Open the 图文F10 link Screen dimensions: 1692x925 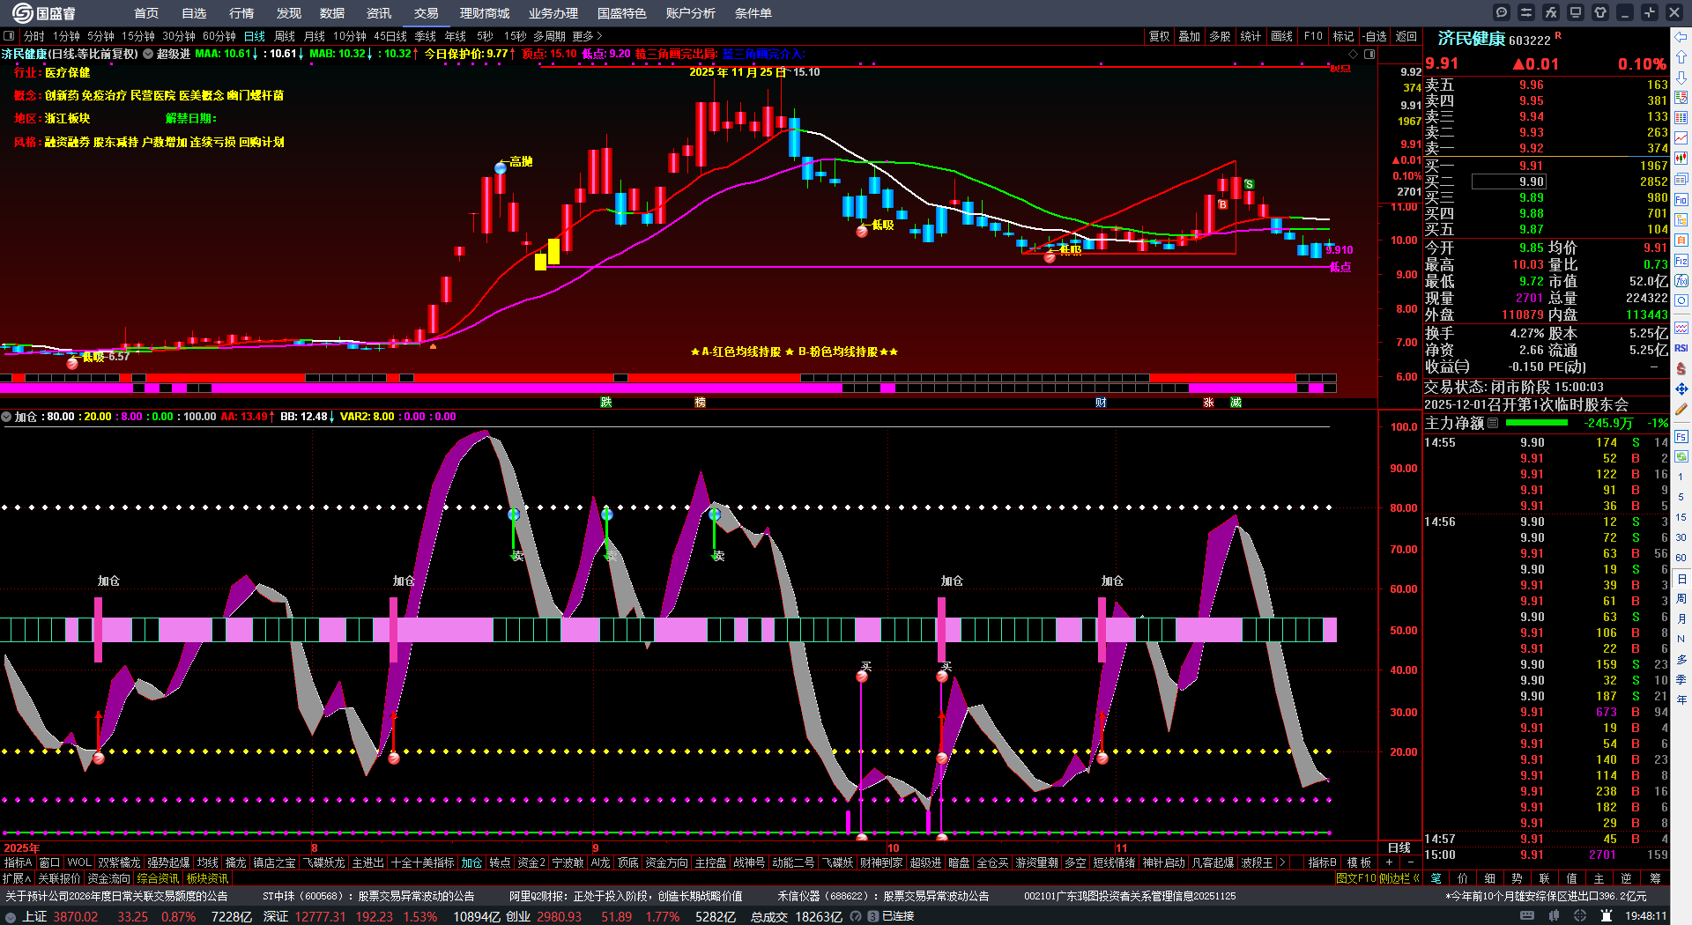[1356, 878]
